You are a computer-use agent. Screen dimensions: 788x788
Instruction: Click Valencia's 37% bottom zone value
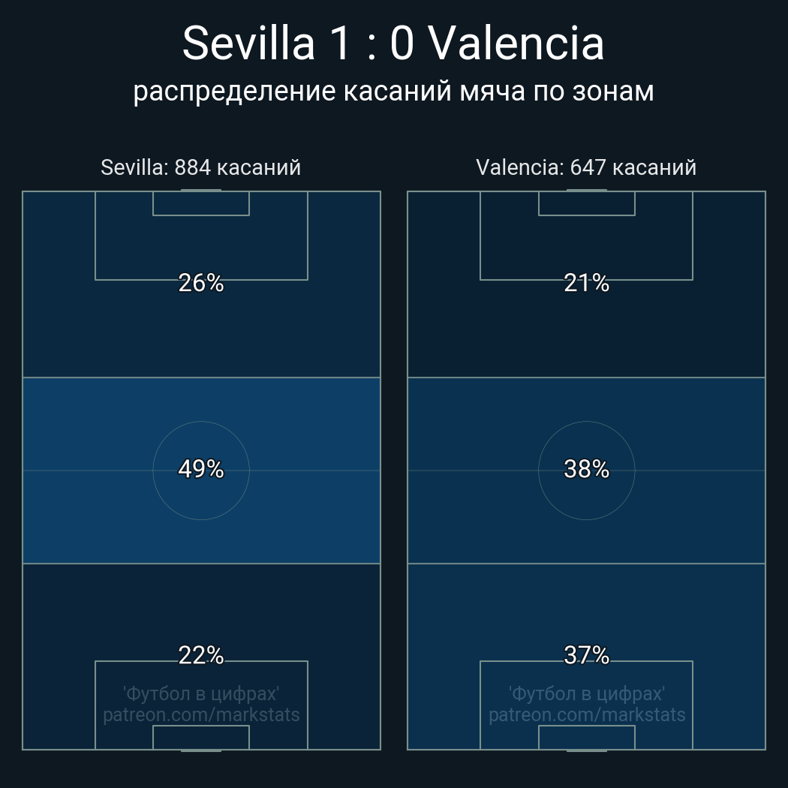[x=586, y=655]
